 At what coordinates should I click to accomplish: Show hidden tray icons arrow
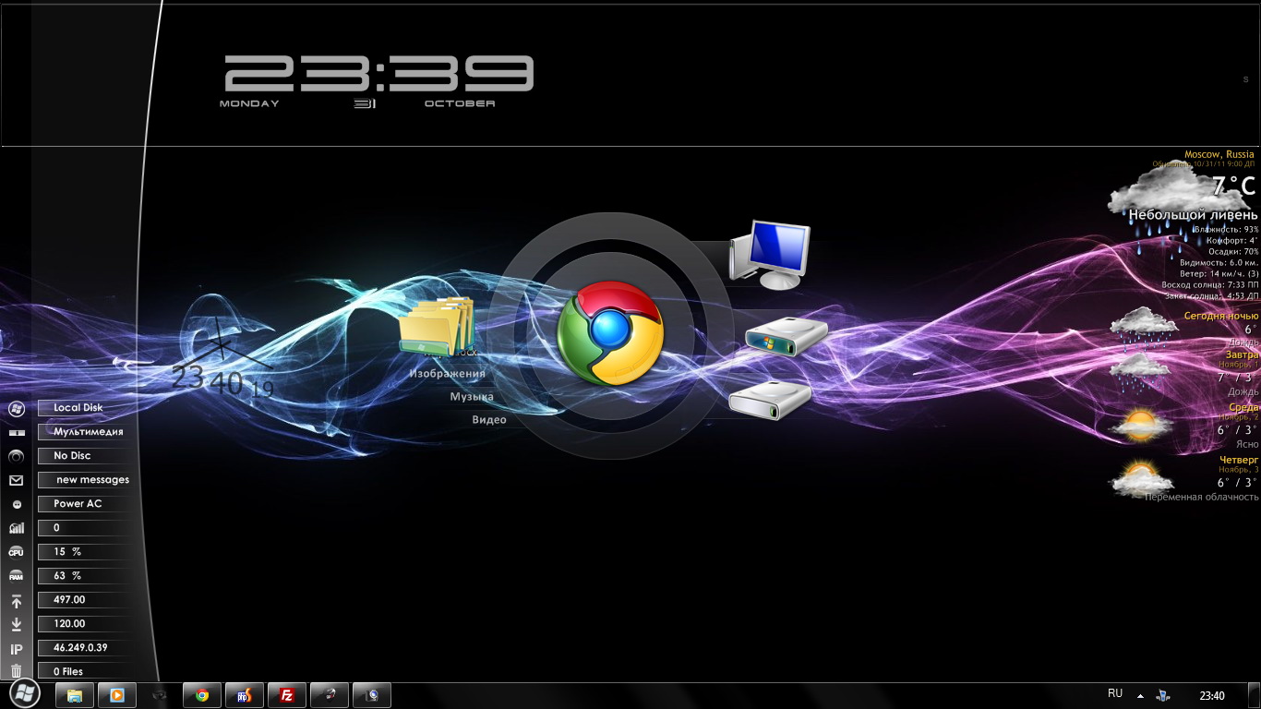[x=1140, y=695]
